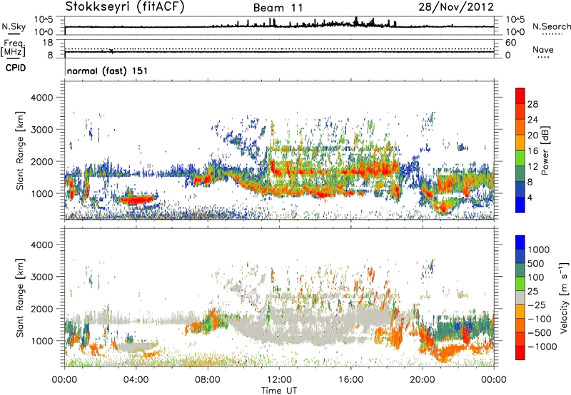Select the "Velocity [m s-1]" colorbar title
The height and width of the screenshot is (395, 571).
564,297
